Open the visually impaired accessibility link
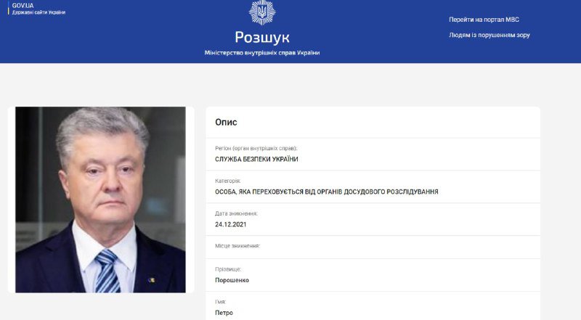 tap(489, 35)
